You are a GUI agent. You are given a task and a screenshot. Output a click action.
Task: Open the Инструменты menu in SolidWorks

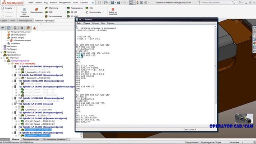[65, 3]
